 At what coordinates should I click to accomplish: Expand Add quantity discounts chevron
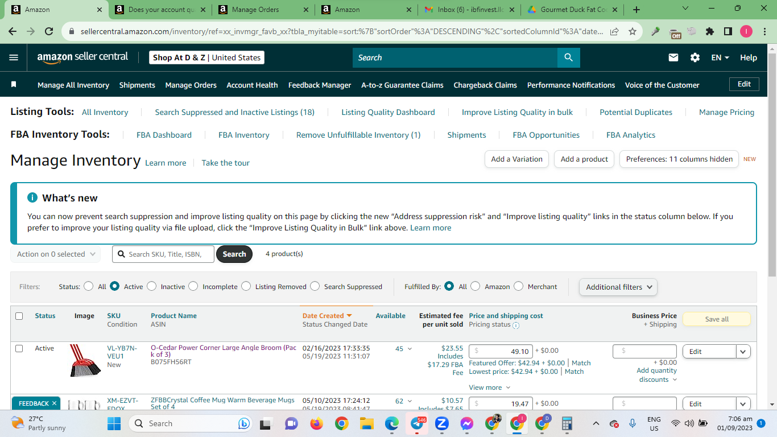(x=675, y=380)
